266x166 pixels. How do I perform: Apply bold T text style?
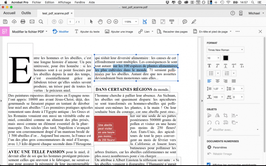point(209,66)
